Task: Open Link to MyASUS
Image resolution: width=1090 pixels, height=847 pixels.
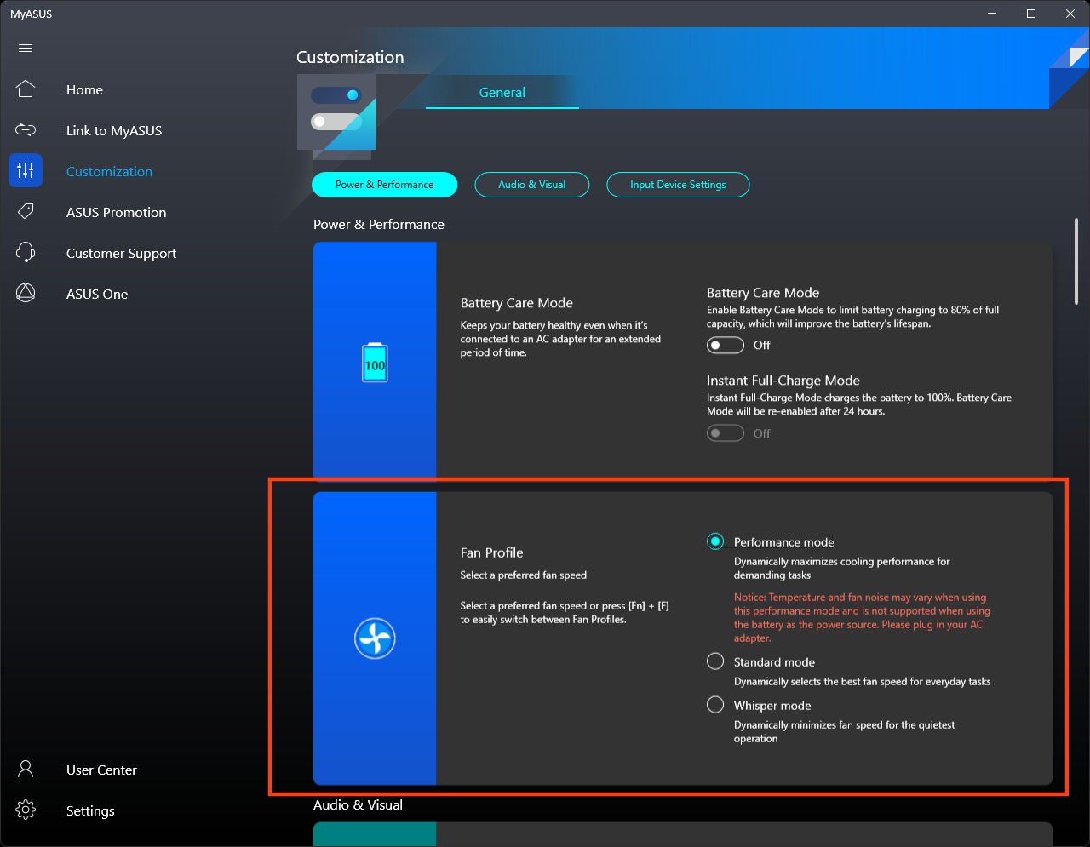Action: tap(114, 130)
